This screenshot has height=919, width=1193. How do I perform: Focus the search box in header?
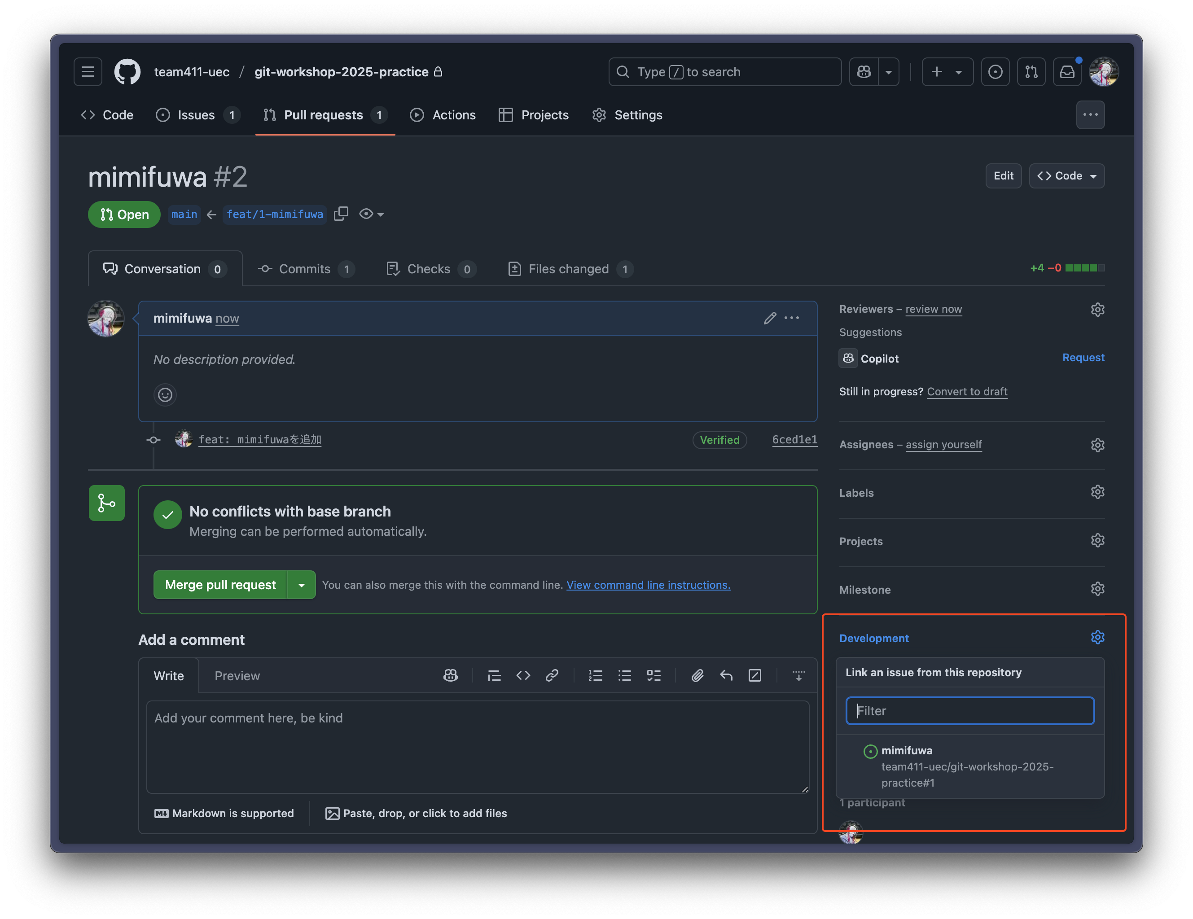point(724,71)
